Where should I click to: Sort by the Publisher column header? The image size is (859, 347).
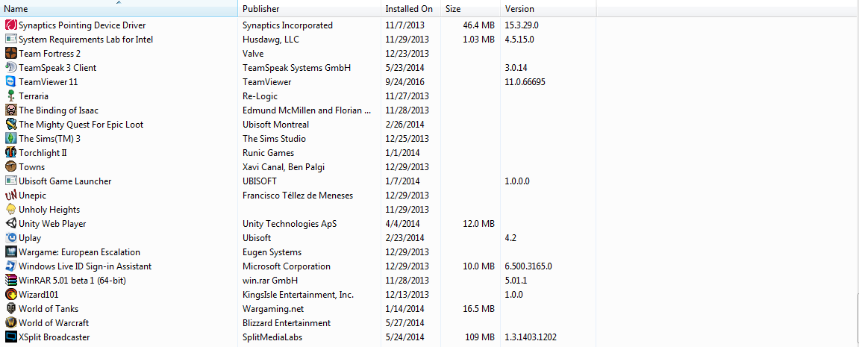tap(310, 9)
